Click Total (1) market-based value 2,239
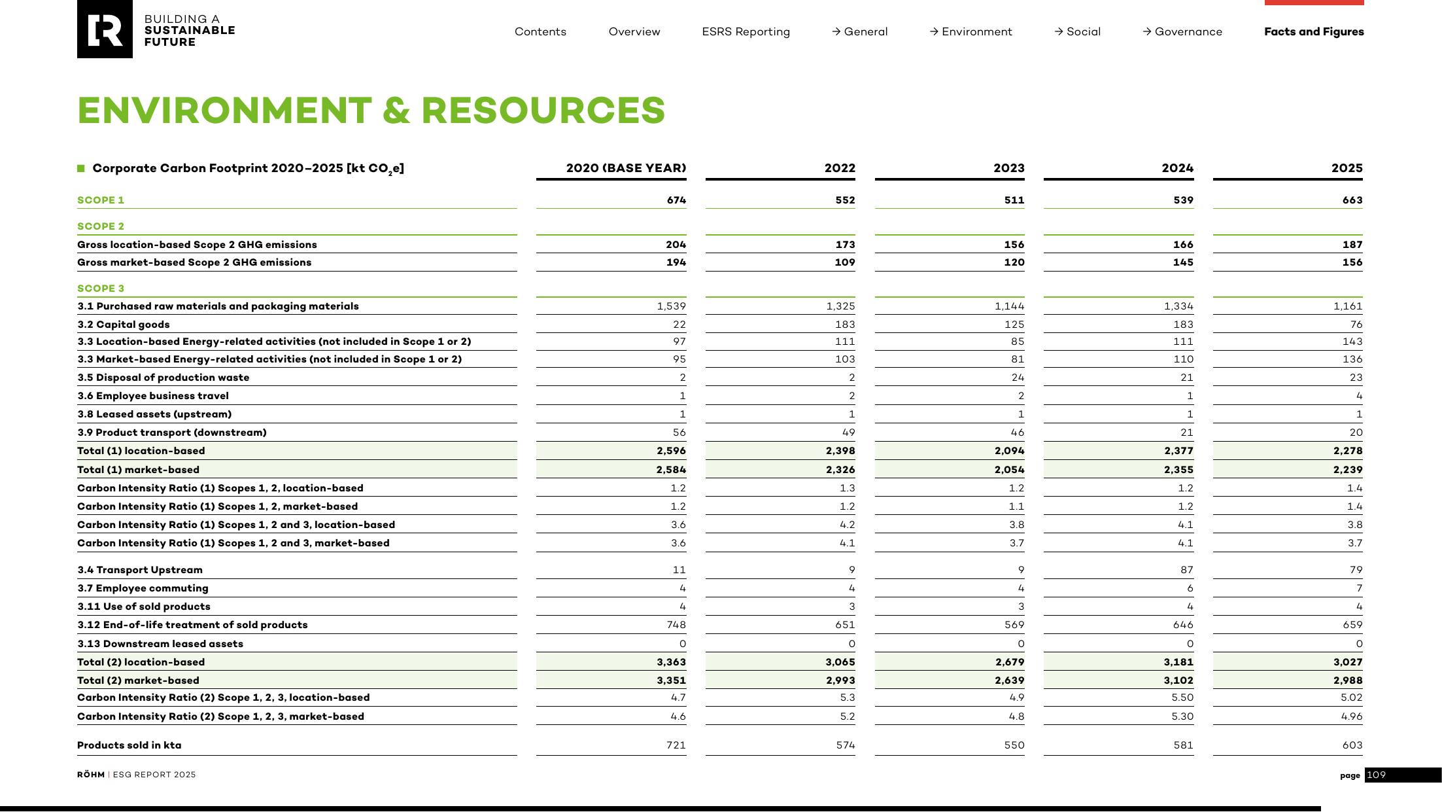 1348,470
